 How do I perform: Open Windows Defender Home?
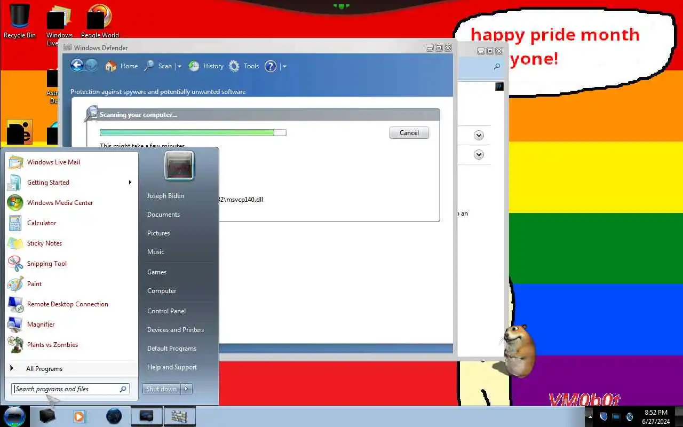(x=122, y=66)
